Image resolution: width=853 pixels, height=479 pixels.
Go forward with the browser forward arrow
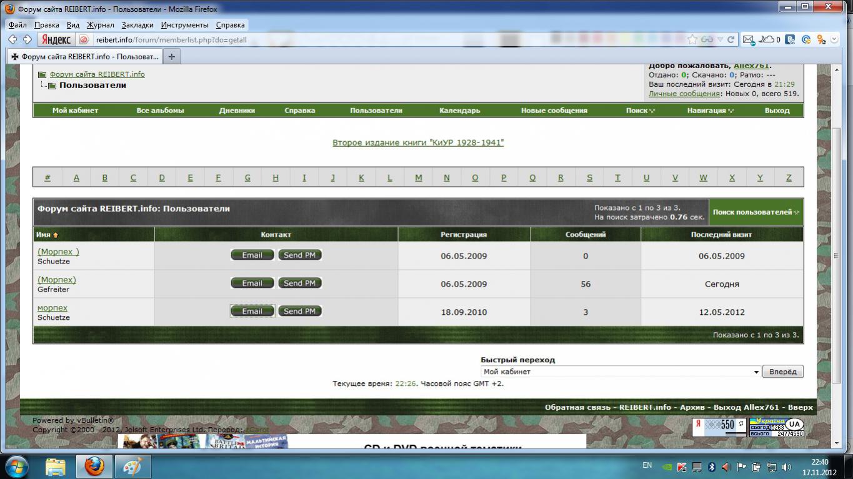click(27, 39)
